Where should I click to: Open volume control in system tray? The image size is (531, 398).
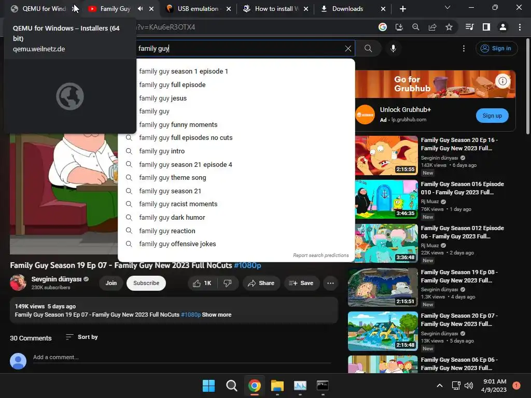click(469, 386)
